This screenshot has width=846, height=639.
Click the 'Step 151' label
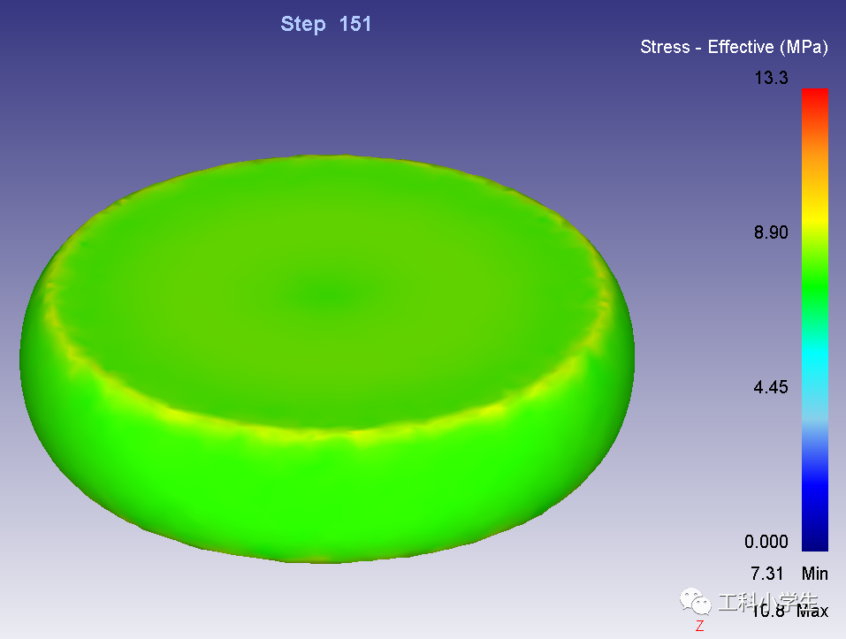[x=326, y=24]
